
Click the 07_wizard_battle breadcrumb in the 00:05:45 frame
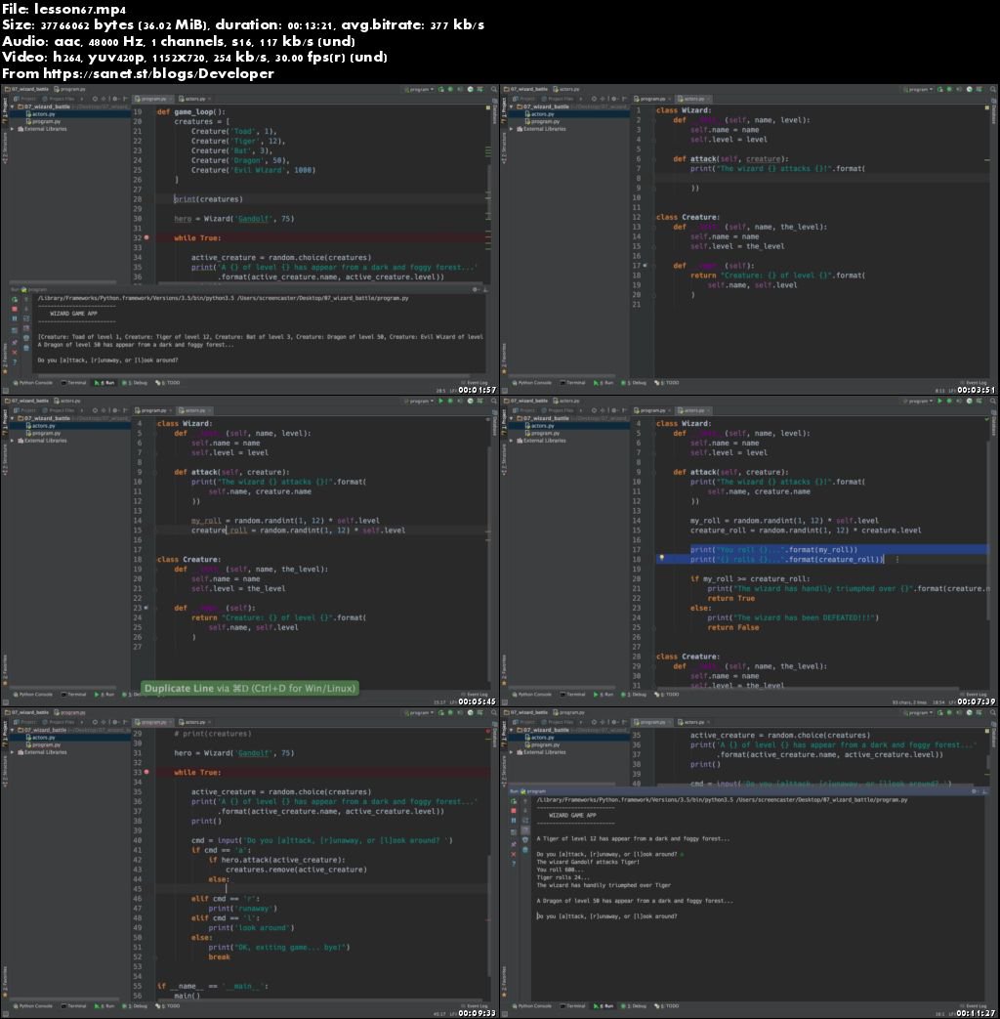[x=27, y=401]
